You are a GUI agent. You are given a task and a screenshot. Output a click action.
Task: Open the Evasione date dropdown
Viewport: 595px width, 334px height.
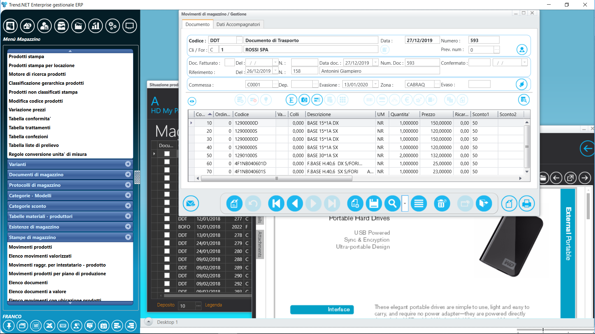pos(375,84)
